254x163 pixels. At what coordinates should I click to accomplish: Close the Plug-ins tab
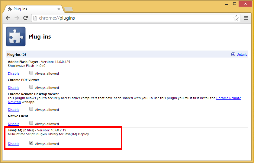pyautogui.click(x=59, y=9)
